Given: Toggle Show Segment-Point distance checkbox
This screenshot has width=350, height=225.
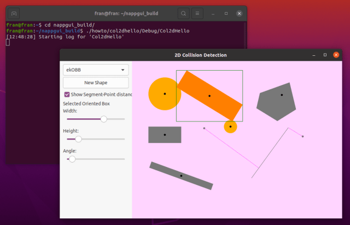Looking at the screenshot, I should (67, 94).
